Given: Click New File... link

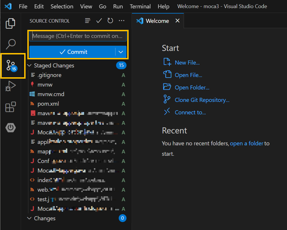Looking at the screenshot, I should (x=187, y=63).
